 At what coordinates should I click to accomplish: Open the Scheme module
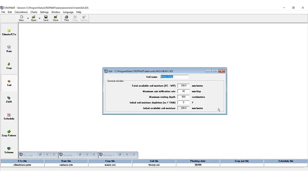[9, 150]
